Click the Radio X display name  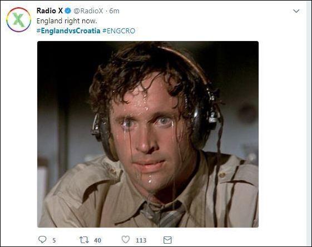tap(49, 11)
